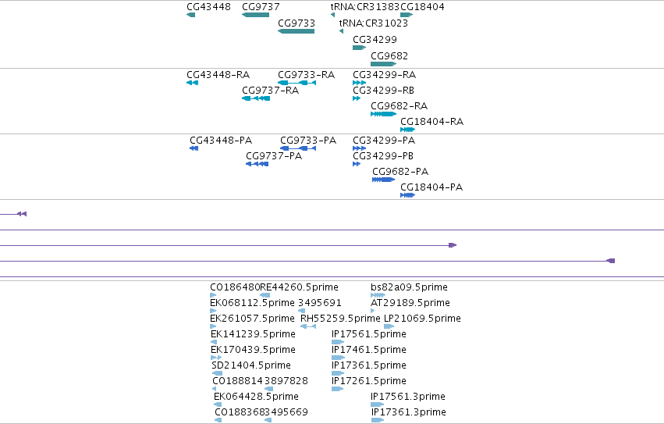Select EST label CO188814
This screenshot has height=424, width=664.
coord(237,382)
